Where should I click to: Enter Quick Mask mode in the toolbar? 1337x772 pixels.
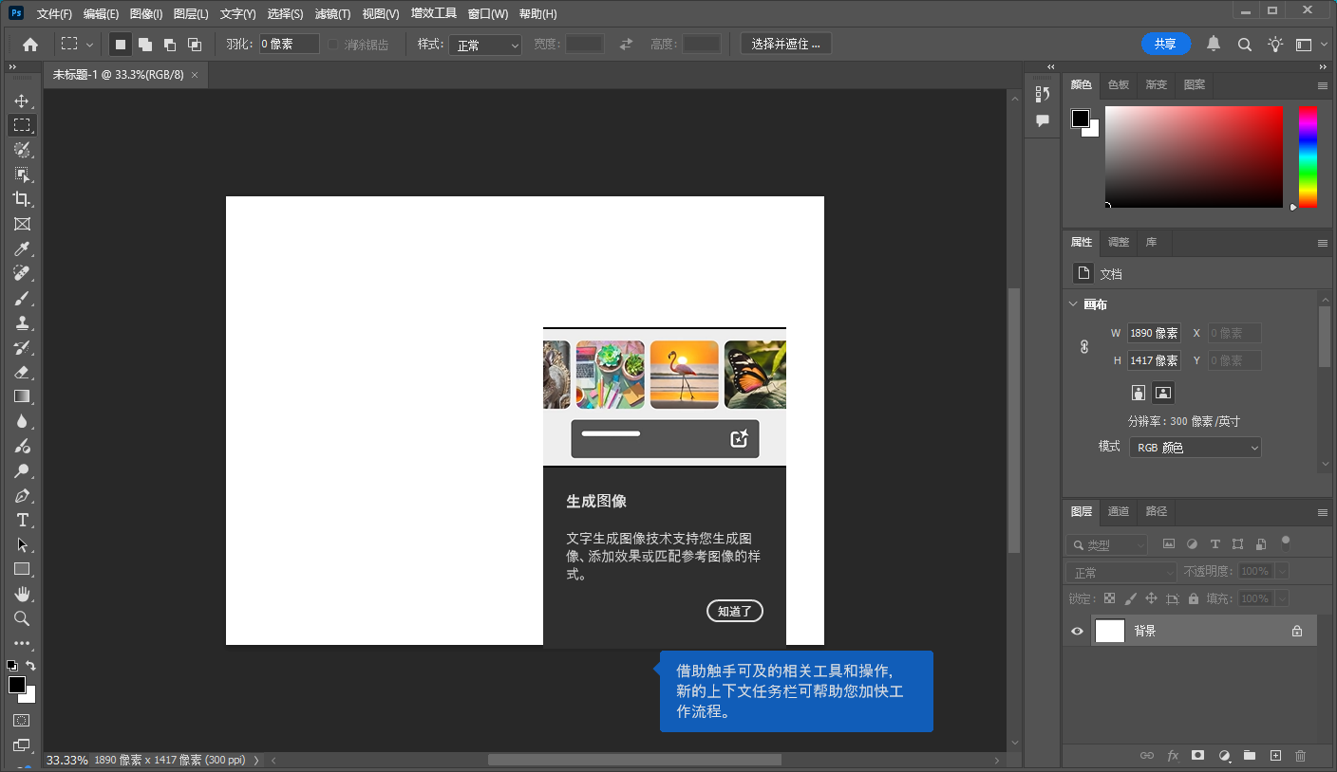pos(21,718)
